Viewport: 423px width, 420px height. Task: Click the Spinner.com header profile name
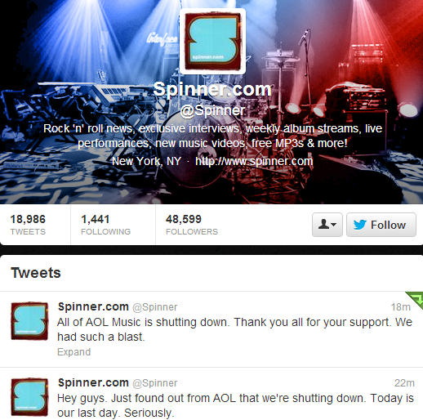[212, 89]
